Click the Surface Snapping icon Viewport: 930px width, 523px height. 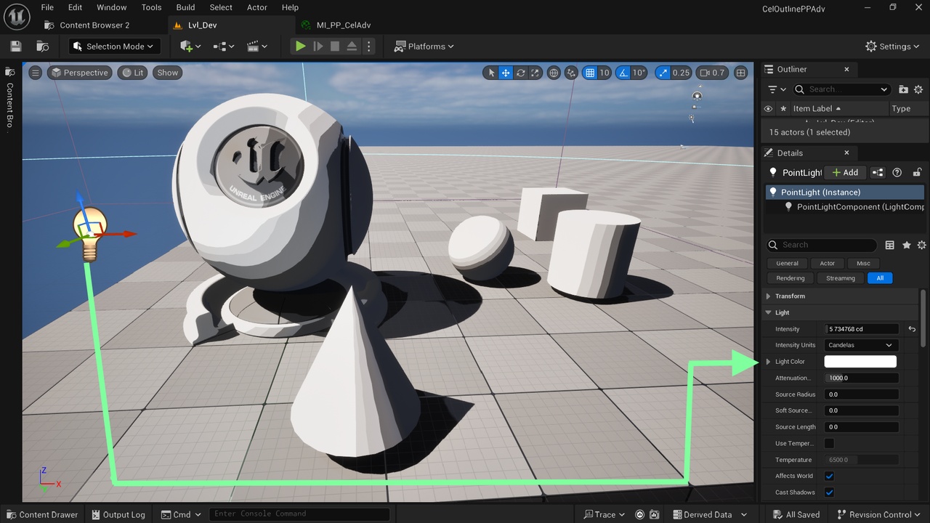click(x=571, y=73)
